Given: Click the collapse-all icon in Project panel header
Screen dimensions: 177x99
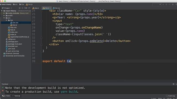Looking at the screenshot, I should (x=22, y=8).
